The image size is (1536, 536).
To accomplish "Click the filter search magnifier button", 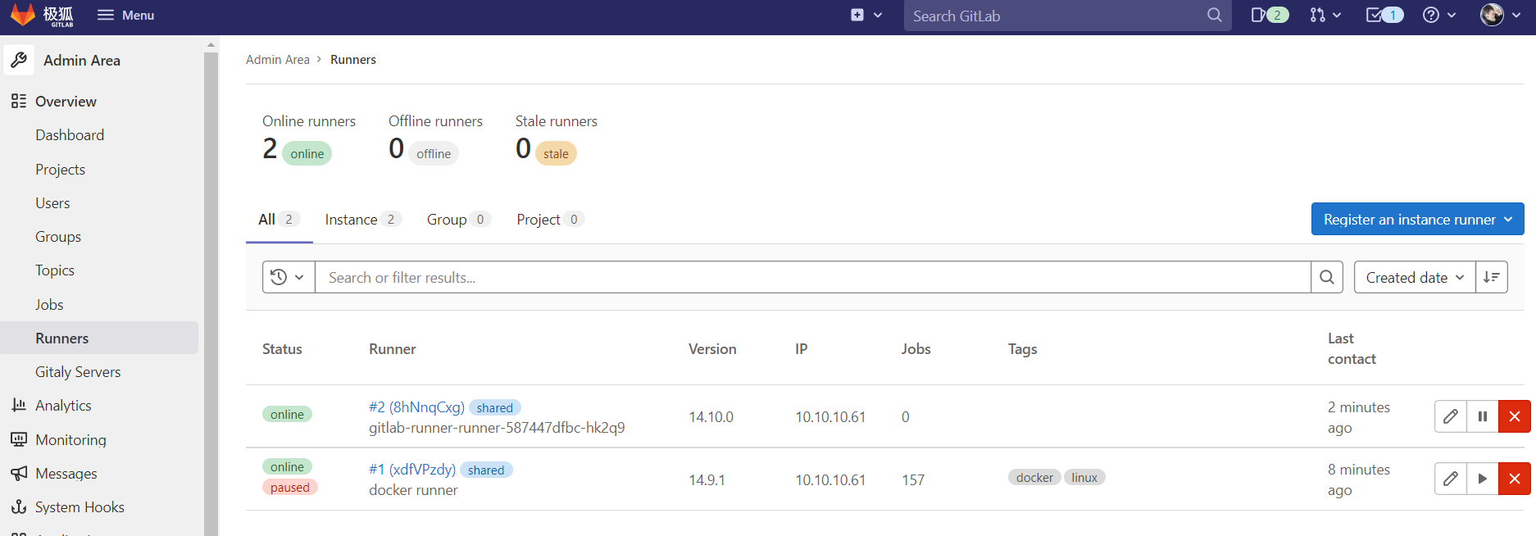I will [x=1327, y=277].
